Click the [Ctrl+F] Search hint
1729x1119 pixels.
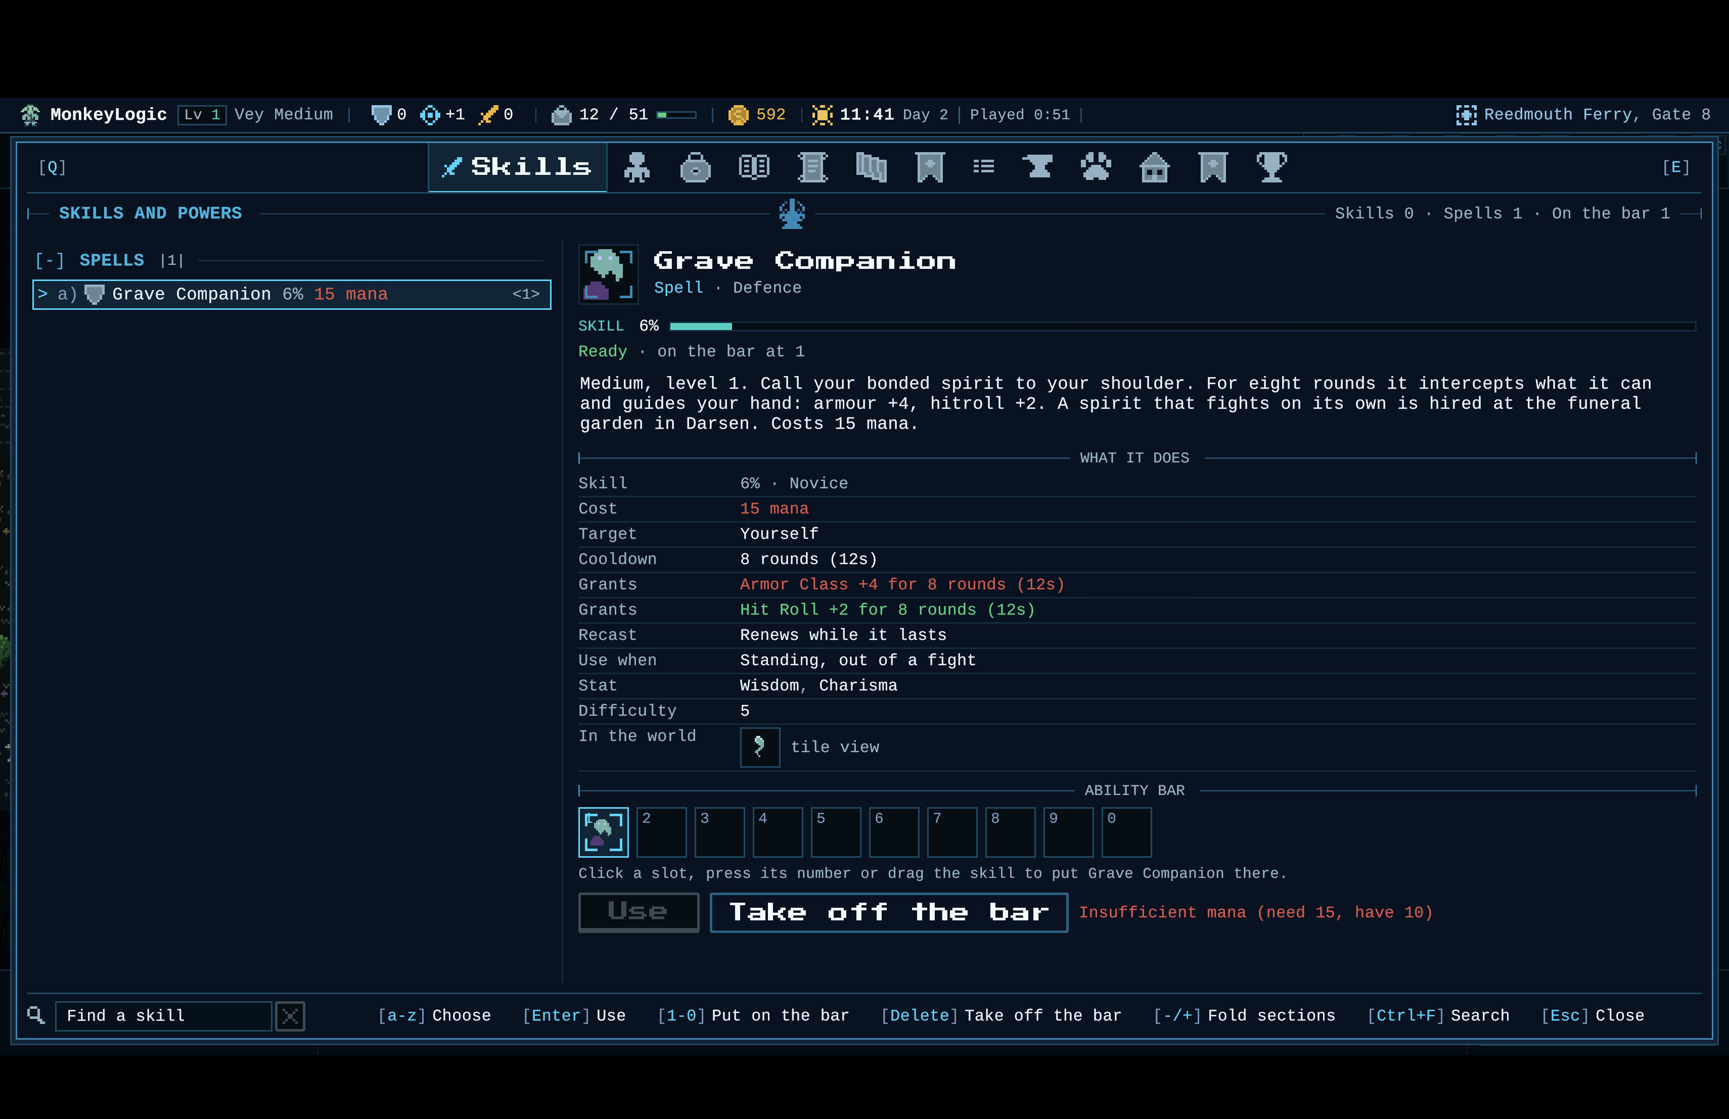pos(1438,1015)
